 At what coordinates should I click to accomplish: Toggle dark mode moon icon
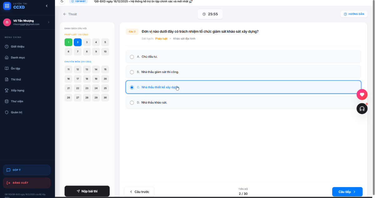[x=62, y=1]
